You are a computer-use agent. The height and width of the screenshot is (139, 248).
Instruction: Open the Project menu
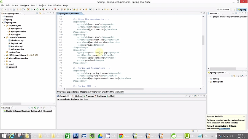click(x=42, y=5)
